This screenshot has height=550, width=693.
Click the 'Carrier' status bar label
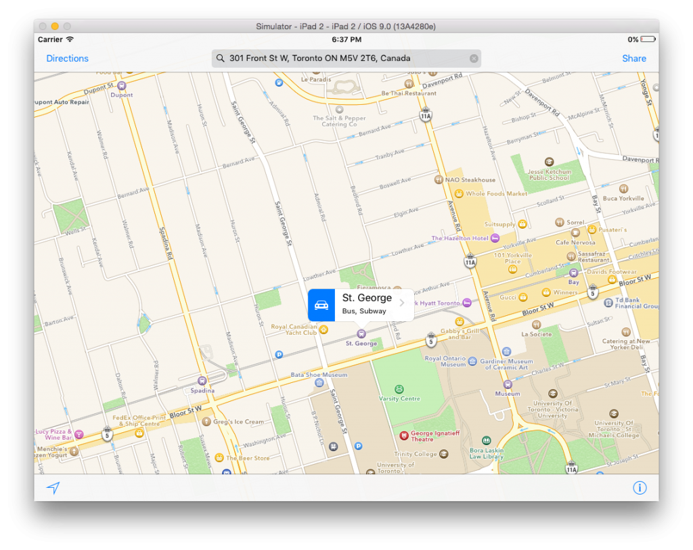point(50,39)
